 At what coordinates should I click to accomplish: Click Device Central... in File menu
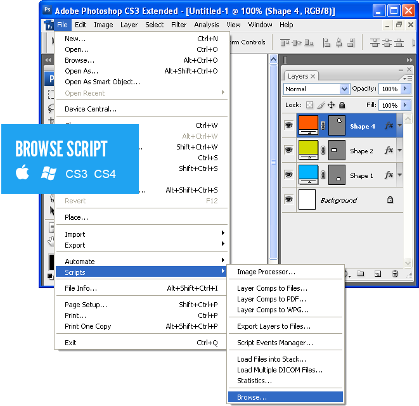(x=141, y=109)
